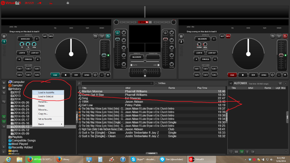Toggle Pitch Lock on deck 1
The width and height of the screenshot is (290, 163).
102,36
